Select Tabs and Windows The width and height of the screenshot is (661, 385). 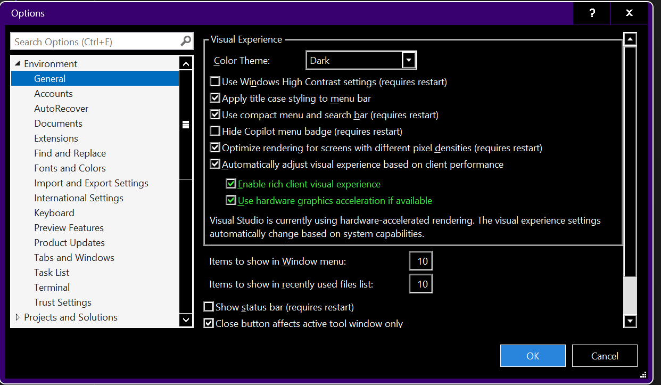74,257
